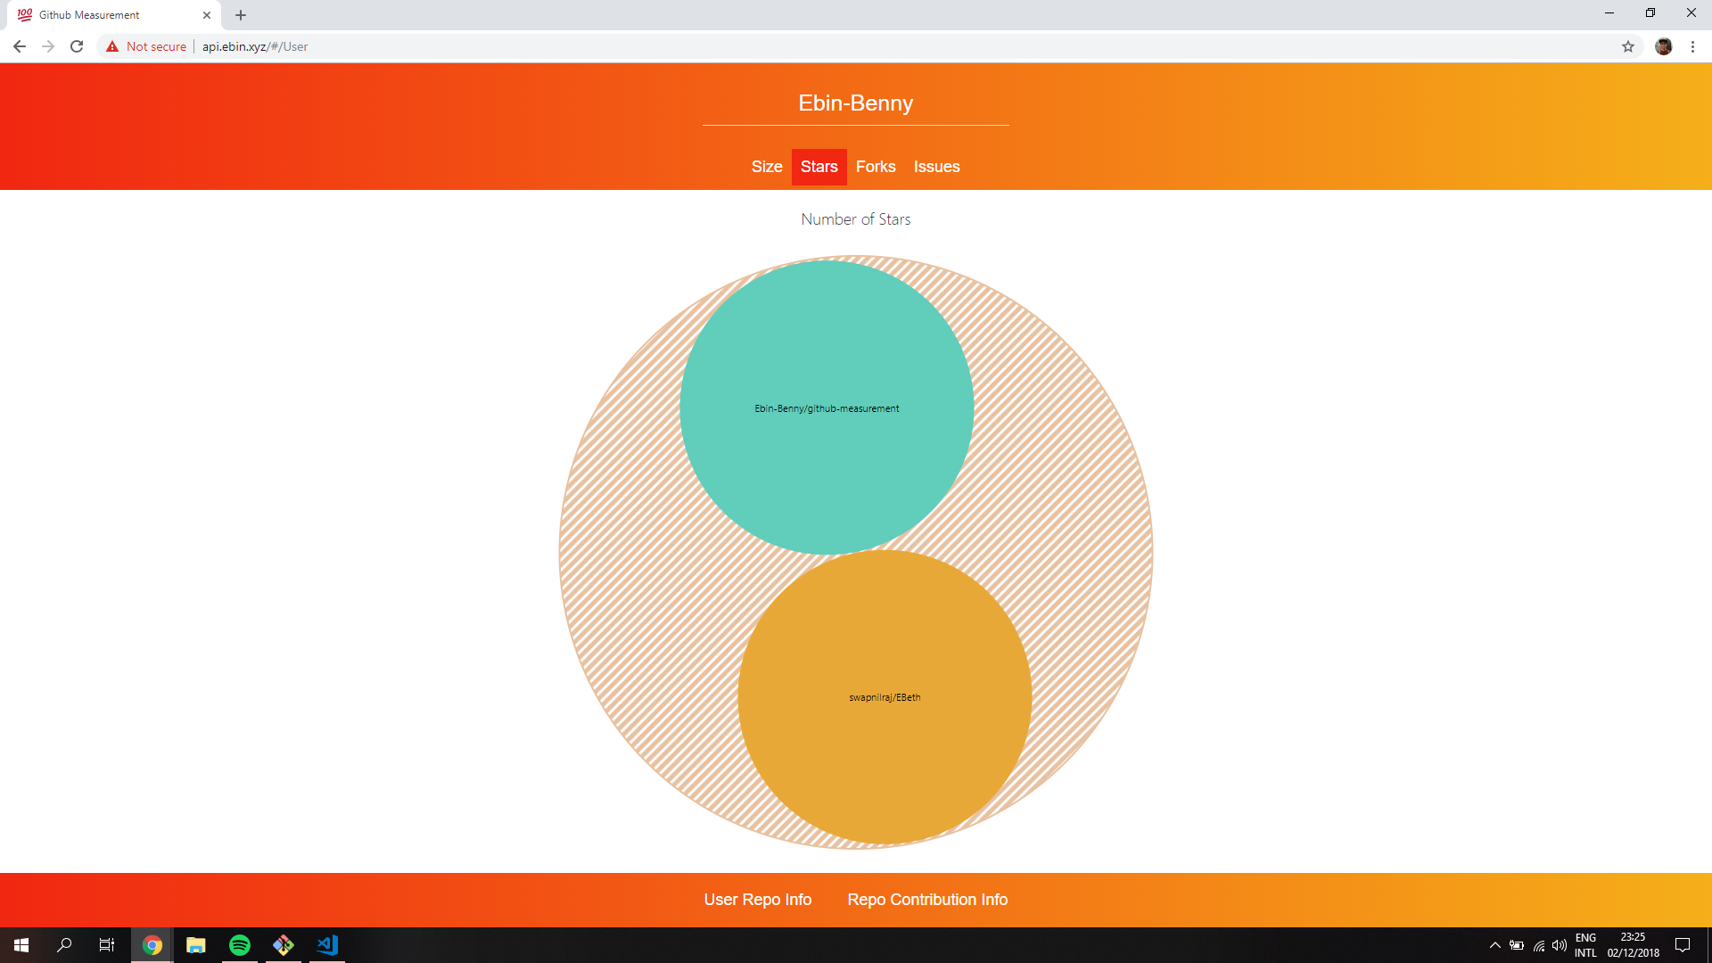
Task: Go to Repo Contribution Info
Action: pyautogui.click(x=927, y=900)
